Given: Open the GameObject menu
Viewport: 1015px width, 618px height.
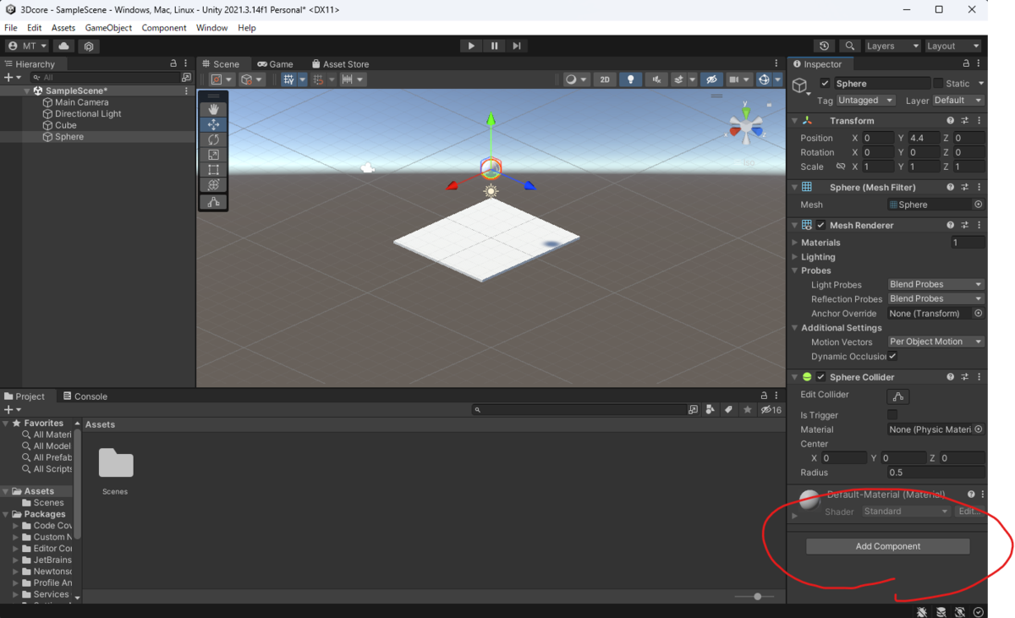Looking at the screenshot, I should point(108,28).
